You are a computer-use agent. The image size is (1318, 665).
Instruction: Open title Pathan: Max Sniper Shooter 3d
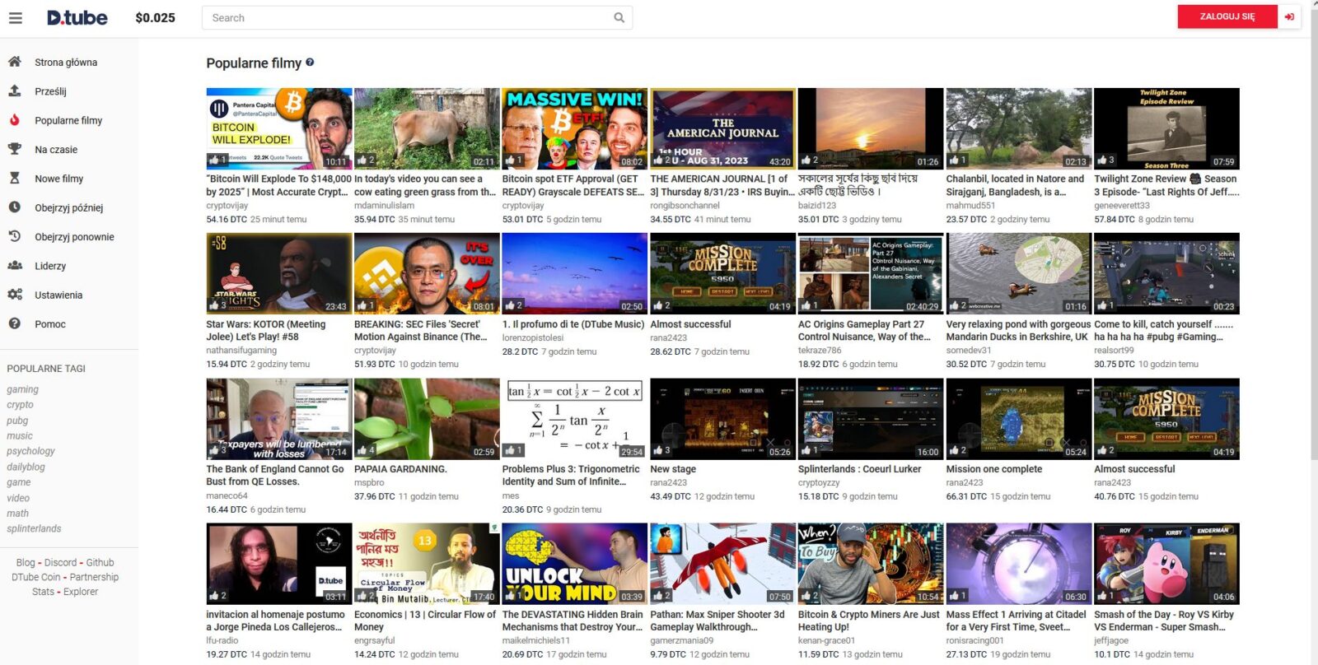pos(717,621)
